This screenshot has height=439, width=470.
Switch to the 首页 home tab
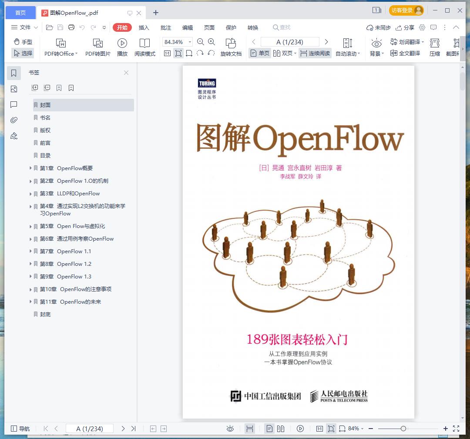click(x=20, y=13)
